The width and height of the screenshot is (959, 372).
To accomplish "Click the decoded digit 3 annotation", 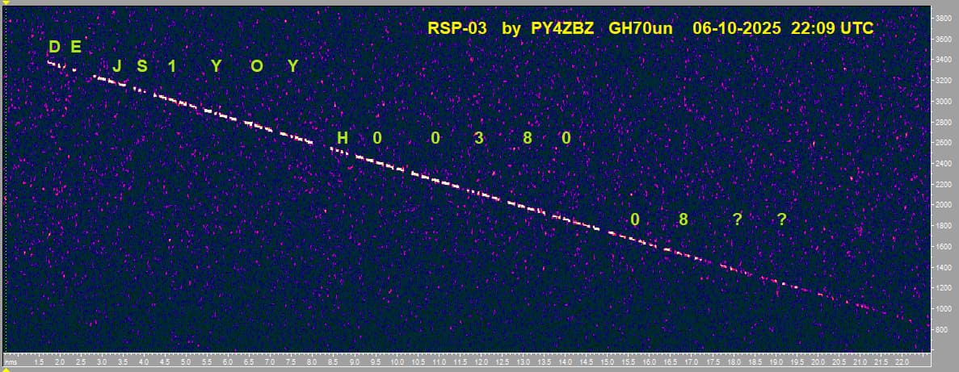I will tap(479, 139).
